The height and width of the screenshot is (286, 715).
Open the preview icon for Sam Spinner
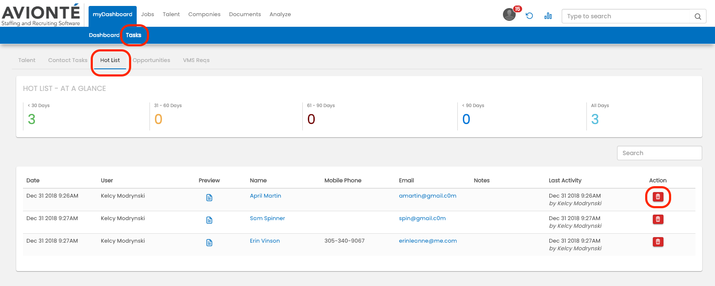[x=209, y=220]
